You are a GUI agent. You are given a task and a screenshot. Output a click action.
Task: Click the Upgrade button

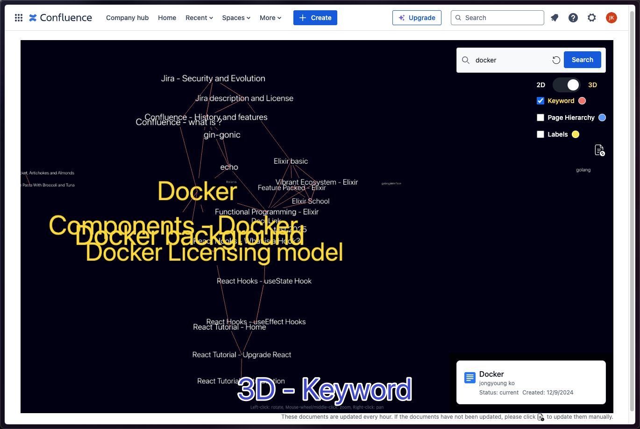[x=417, y=18]
